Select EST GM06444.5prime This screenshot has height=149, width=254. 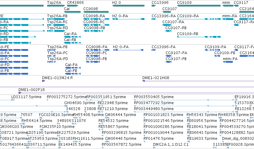[x=120, y=115]
